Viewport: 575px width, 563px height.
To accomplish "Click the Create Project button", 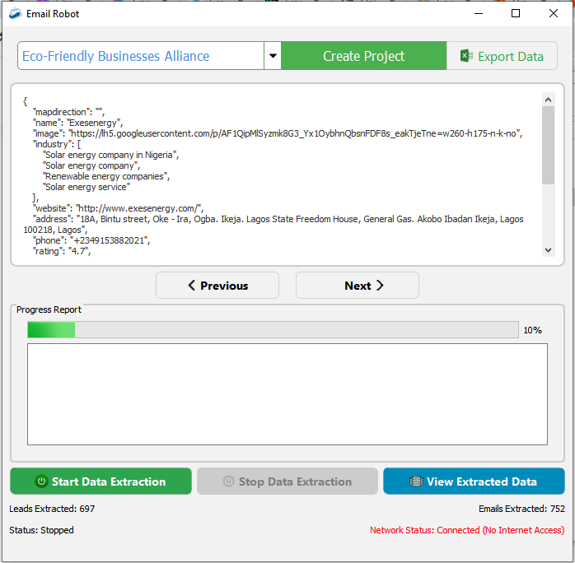I will 363,56.
